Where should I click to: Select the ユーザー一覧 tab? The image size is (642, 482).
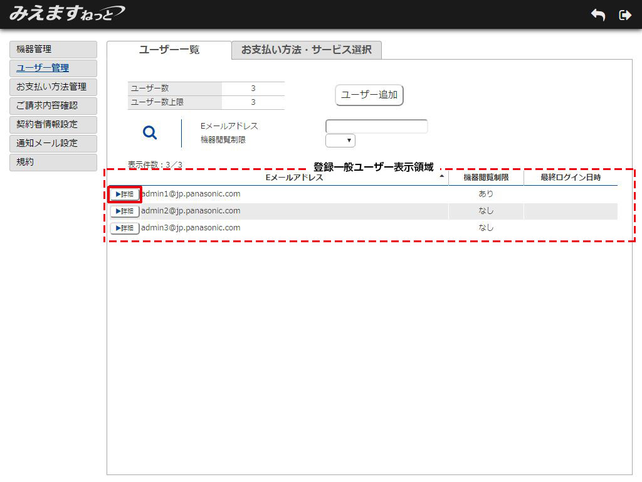169,50
